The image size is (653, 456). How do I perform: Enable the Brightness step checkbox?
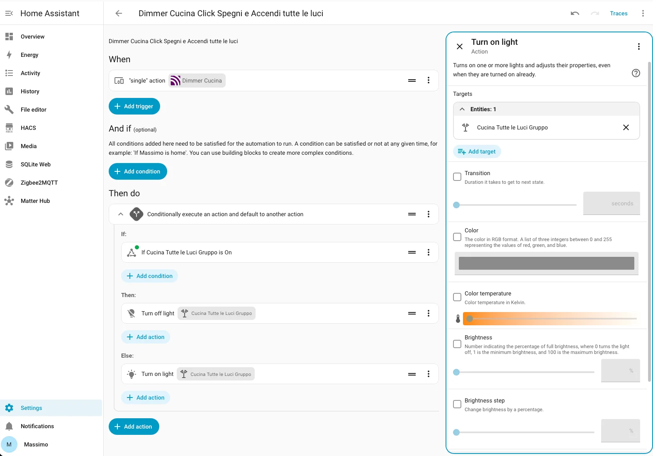pyautogui.click(x=457, y=404)
